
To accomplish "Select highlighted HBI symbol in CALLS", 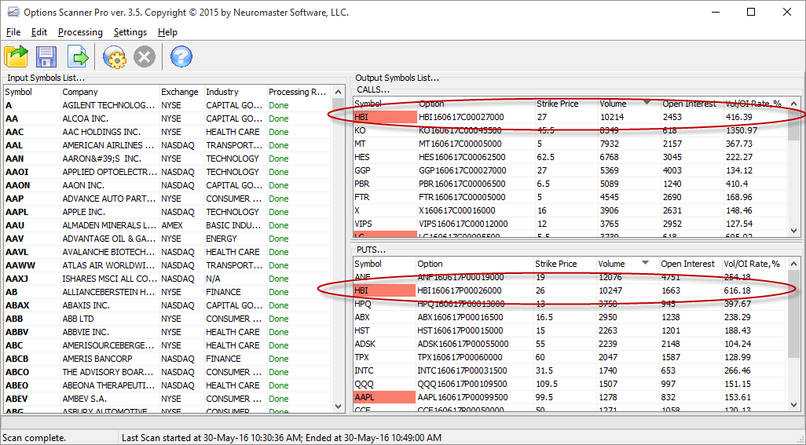I will [x=385, y=117].
